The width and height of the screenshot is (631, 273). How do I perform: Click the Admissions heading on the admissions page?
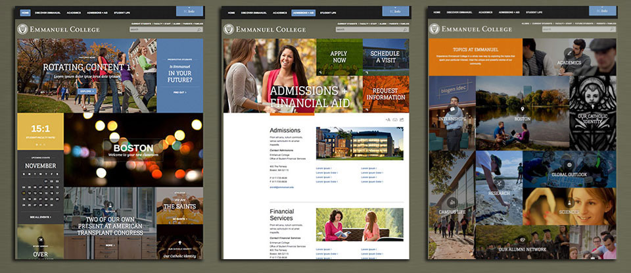click(x=285, y=130)
